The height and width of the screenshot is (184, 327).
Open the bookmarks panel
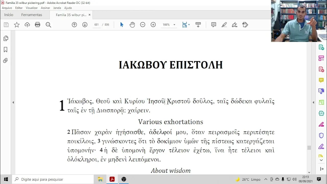[6, 50]
